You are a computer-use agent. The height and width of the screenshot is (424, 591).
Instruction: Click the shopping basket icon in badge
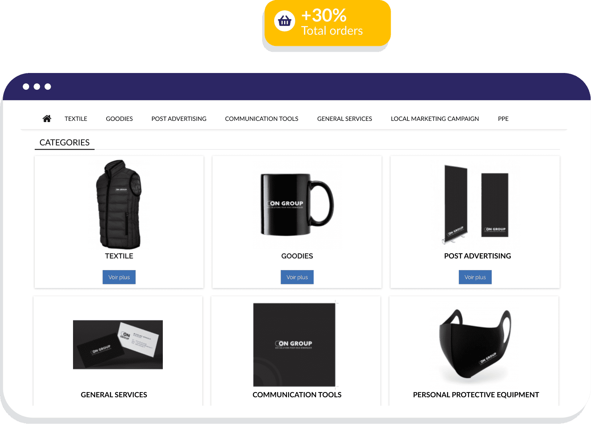285,21
